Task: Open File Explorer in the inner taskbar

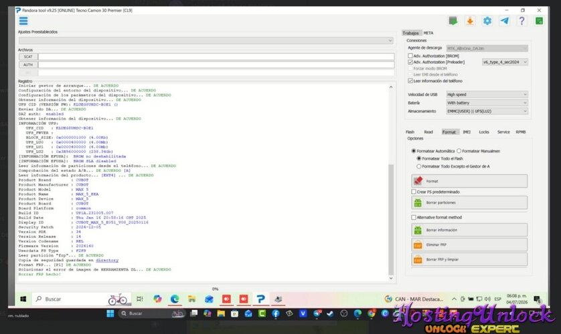Action: (191, 299)
